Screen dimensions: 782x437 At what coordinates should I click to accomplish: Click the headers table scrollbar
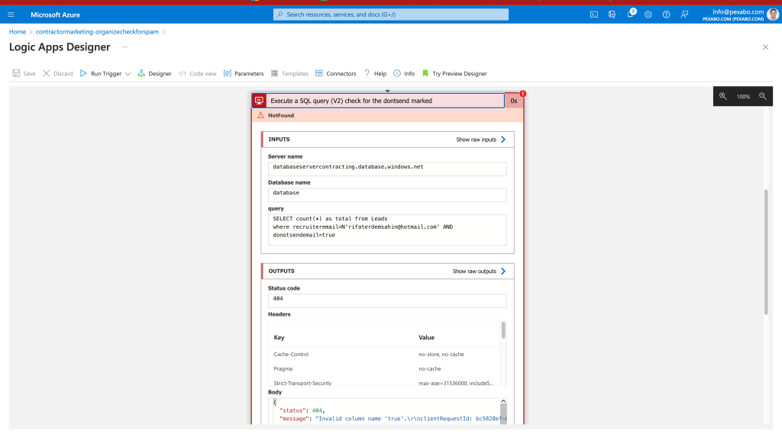tap(503, 330)
